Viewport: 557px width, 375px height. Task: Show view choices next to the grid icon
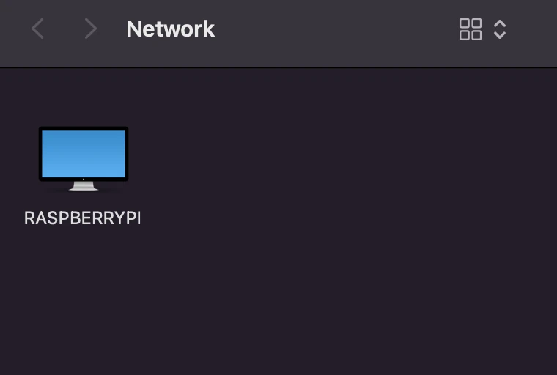[500, 29]
